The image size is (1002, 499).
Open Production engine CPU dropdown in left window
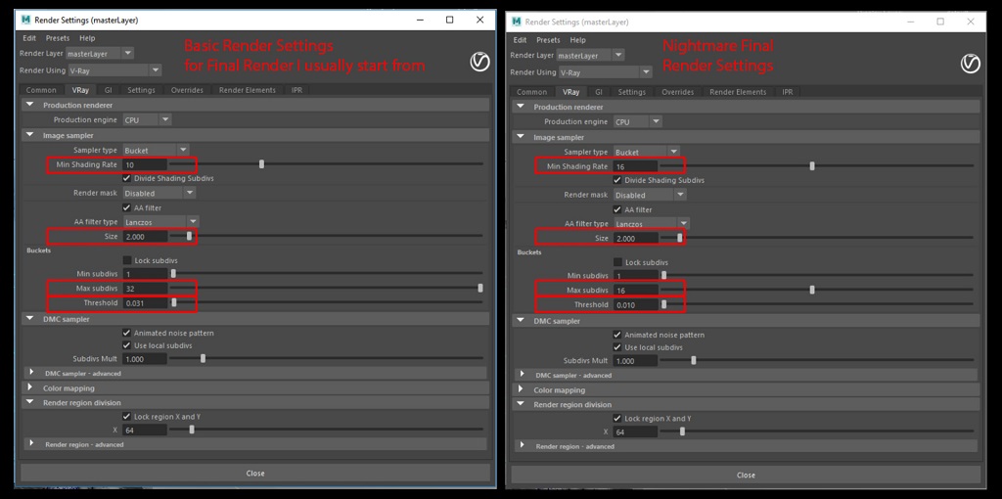pos(147,119)
